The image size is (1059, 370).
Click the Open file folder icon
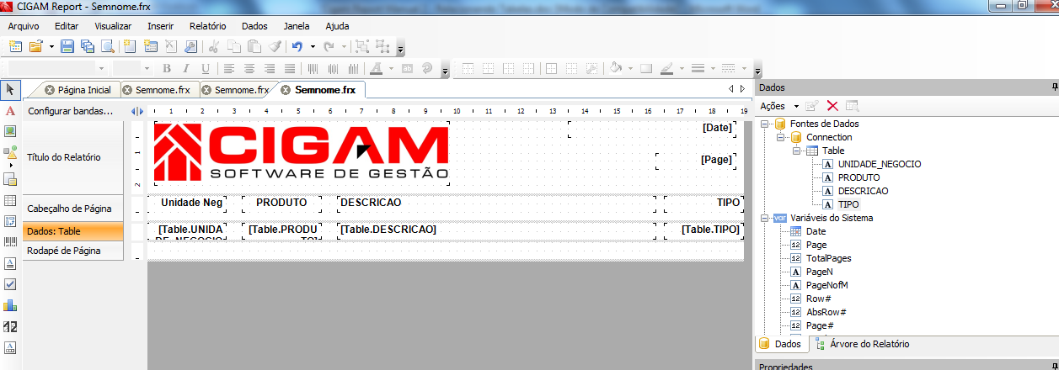(36, 46)
